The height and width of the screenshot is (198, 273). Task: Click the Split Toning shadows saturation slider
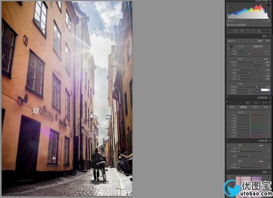click(x=250, y=167)
